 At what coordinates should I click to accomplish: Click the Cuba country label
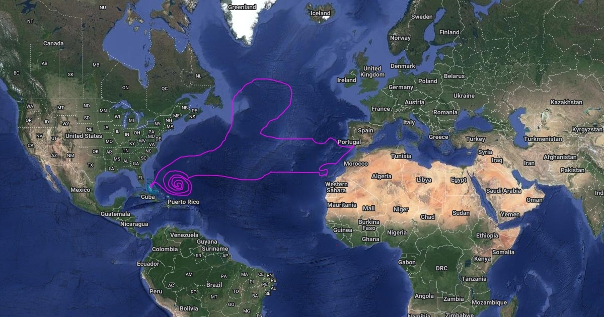pos(148,197)
